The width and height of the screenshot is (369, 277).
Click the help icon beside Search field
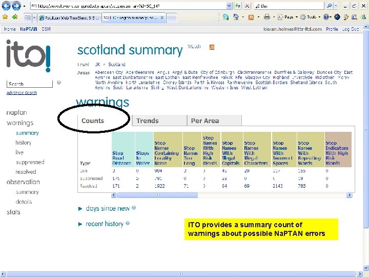pyautogui.click(x=59, y=83)
